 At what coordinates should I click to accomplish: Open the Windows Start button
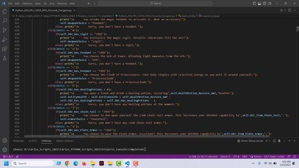point(6,163)
